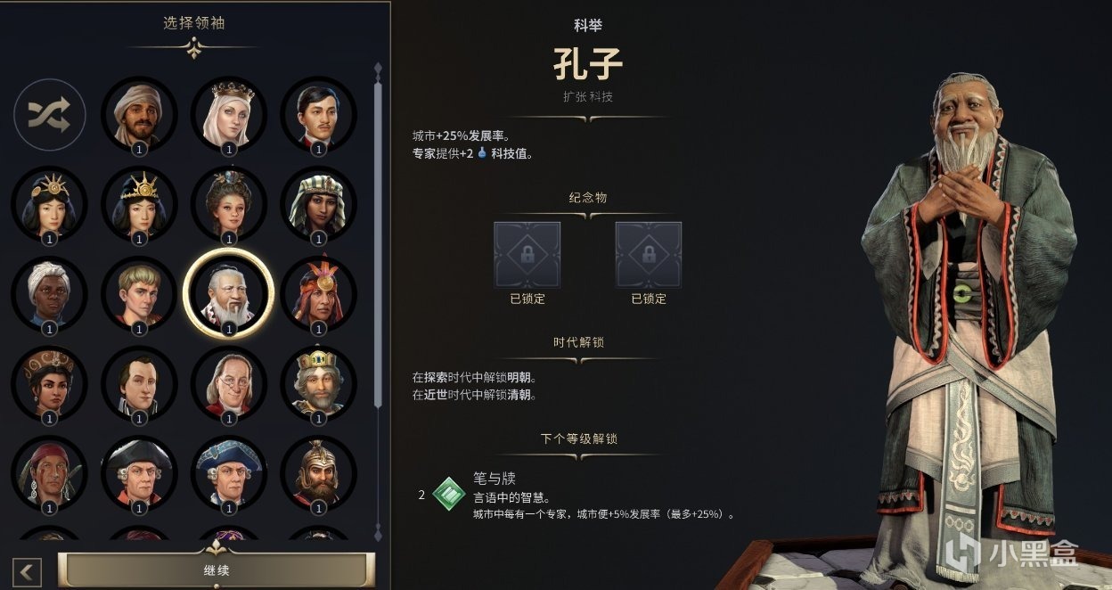Viewport: 1112px width, 590px height.
Task: Pick the leader in black tricorn hat
Action: pyautogui.click(x=138, y=473)
